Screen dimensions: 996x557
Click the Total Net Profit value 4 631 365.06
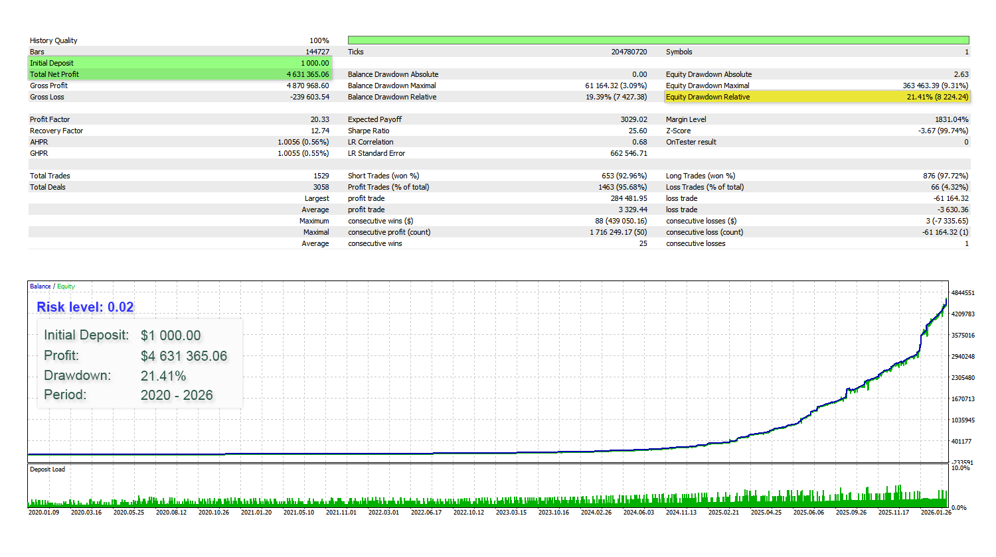coord(307,74)
